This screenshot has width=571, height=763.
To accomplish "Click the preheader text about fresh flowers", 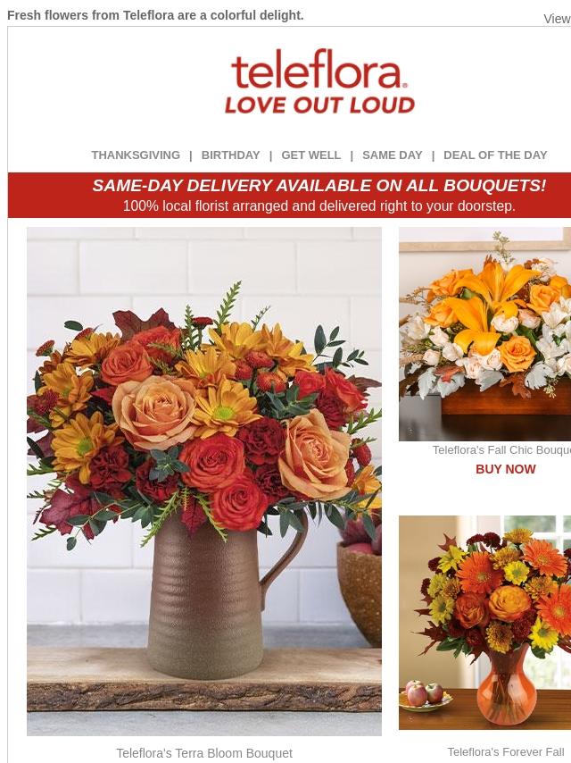I will click(x=155, y=15).
